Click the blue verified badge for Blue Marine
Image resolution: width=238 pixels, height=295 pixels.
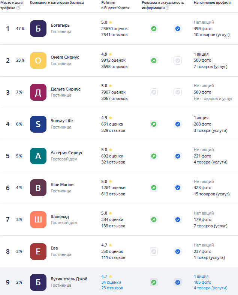click(178, 188)
